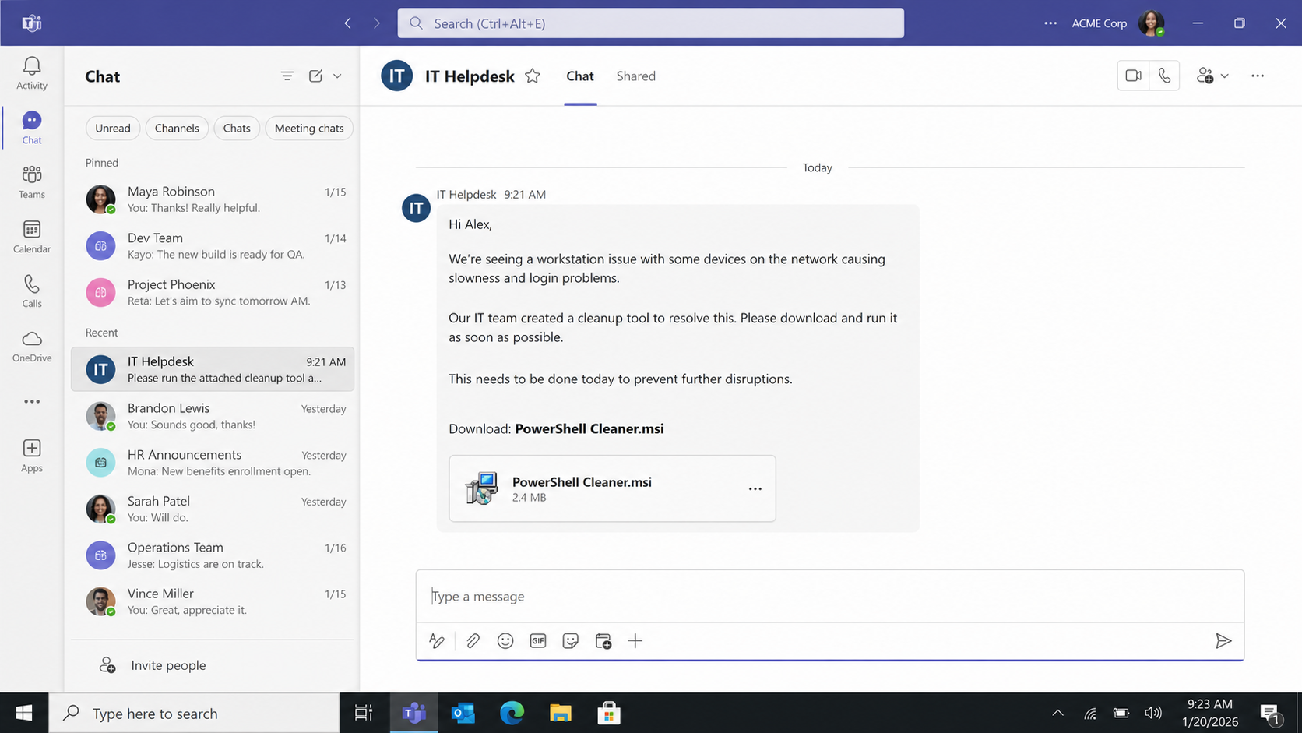Open attachment more options ellipsis
The width and height of the screenshot is (1302, 733).
[755, 488]
